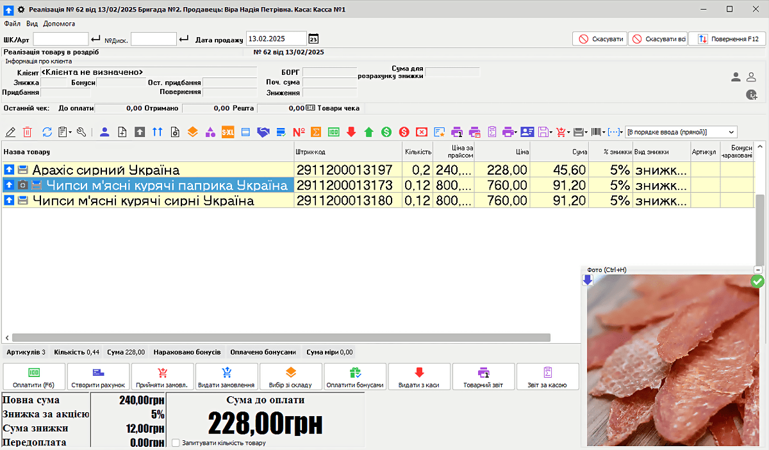The height and width of the screenshot is (450, 769).
Task: Click the info plus icon near client
Action: click(752, 95)
